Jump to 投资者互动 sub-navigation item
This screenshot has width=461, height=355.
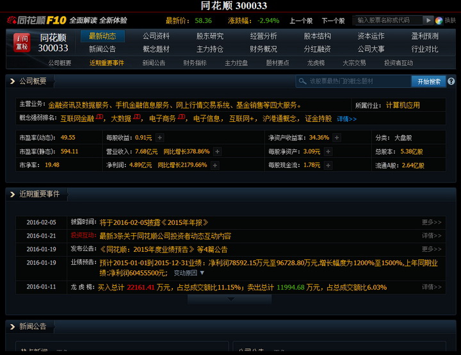pyautogui.click(x=398, y=63)
